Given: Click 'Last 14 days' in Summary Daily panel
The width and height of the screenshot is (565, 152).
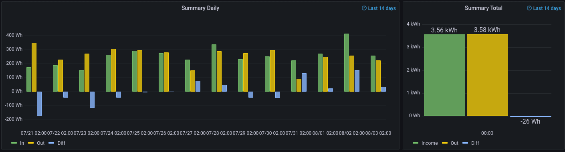Looking at the screenshot, I should [x=382, y=8].
